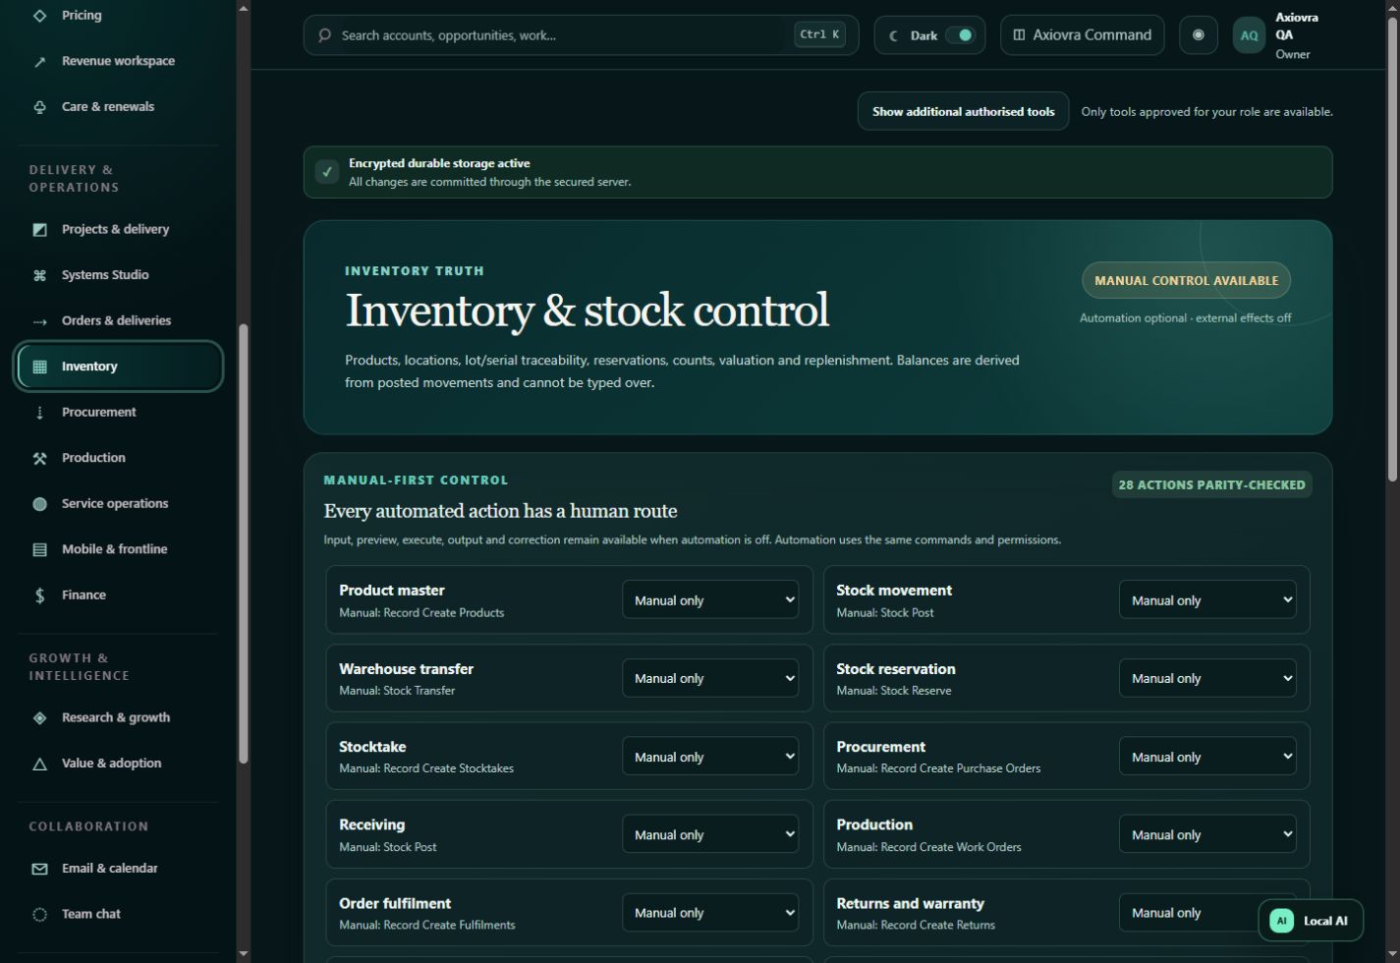Screen dimensions: 1400x963
Task: Click the Orders & deliveries arrow icon
Action: pyautogui.click(x=39, y=321)
